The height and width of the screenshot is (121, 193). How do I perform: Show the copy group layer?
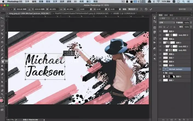click(x=160, y=73)
